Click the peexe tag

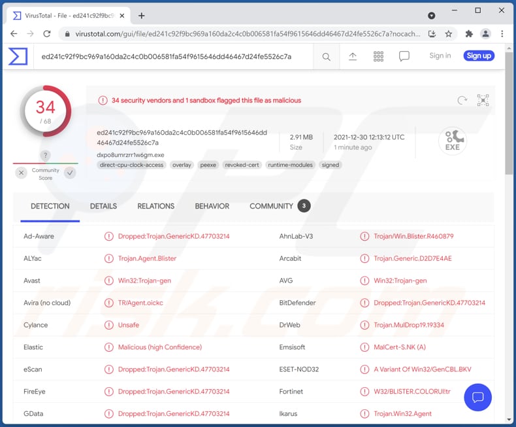[x=208, y=165]
